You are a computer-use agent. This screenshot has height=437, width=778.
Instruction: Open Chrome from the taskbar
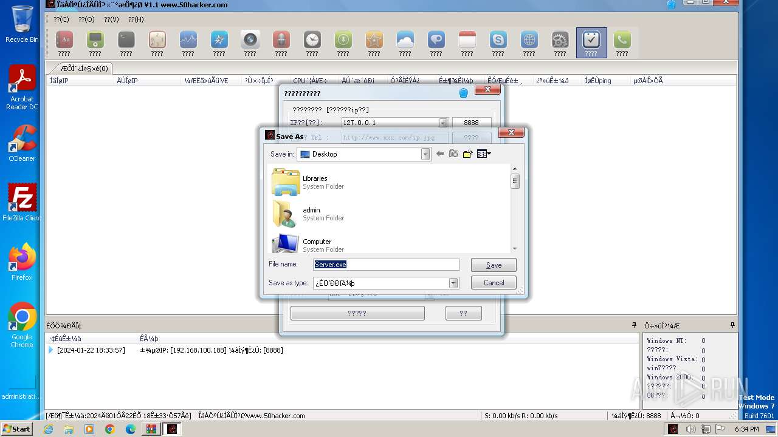(109, 429)
